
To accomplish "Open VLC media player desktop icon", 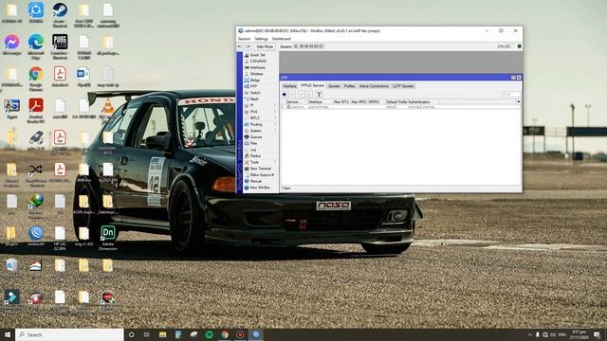I will (x=108, y=110).
